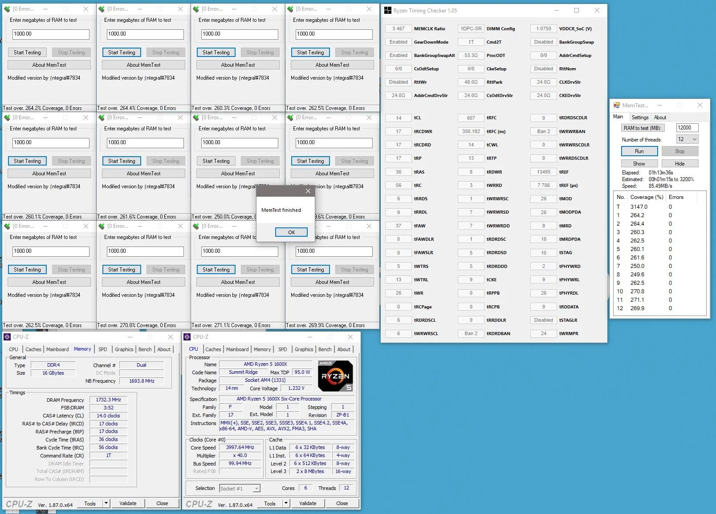Viewport: 716px width, 514px height.
Task: Select the Mainboard tab in the Processor CPU-Z window
Action: [237, 349]
